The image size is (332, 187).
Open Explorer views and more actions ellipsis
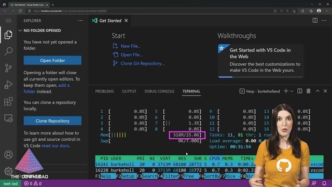pos(80,21)
